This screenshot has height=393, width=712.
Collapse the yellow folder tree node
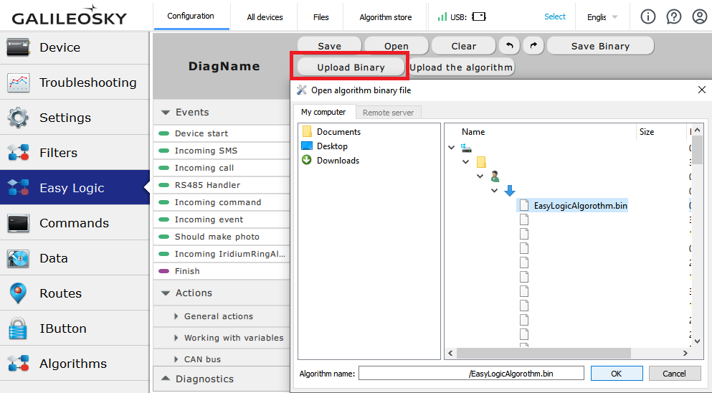point(466,162)
